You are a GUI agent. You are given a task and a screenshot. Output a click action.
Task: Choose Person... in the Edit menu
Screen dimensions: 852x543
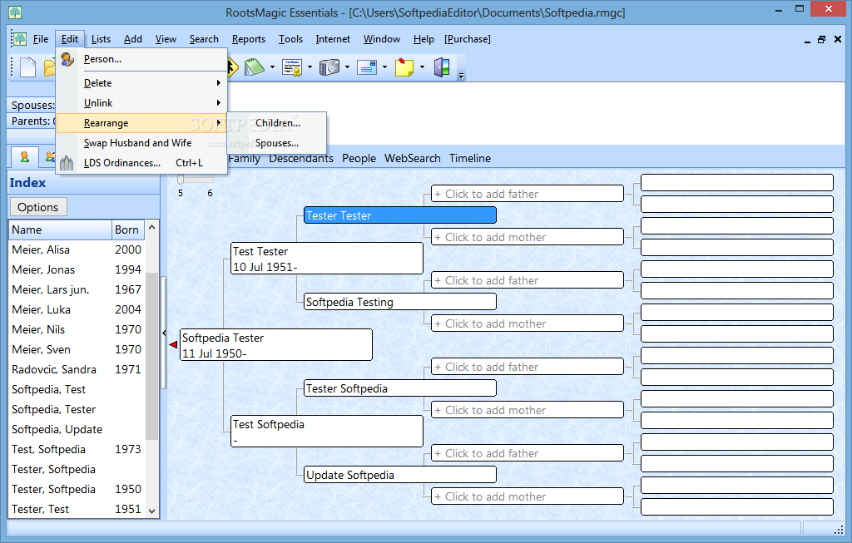141,59
